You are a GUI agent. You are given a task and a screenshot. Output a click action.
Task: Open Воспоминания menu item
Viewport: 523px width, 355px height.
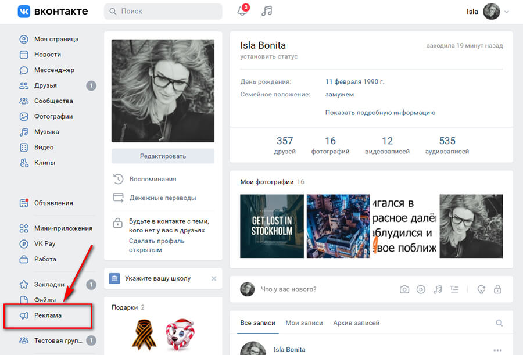pyautogui.click(x=153, y=179)
